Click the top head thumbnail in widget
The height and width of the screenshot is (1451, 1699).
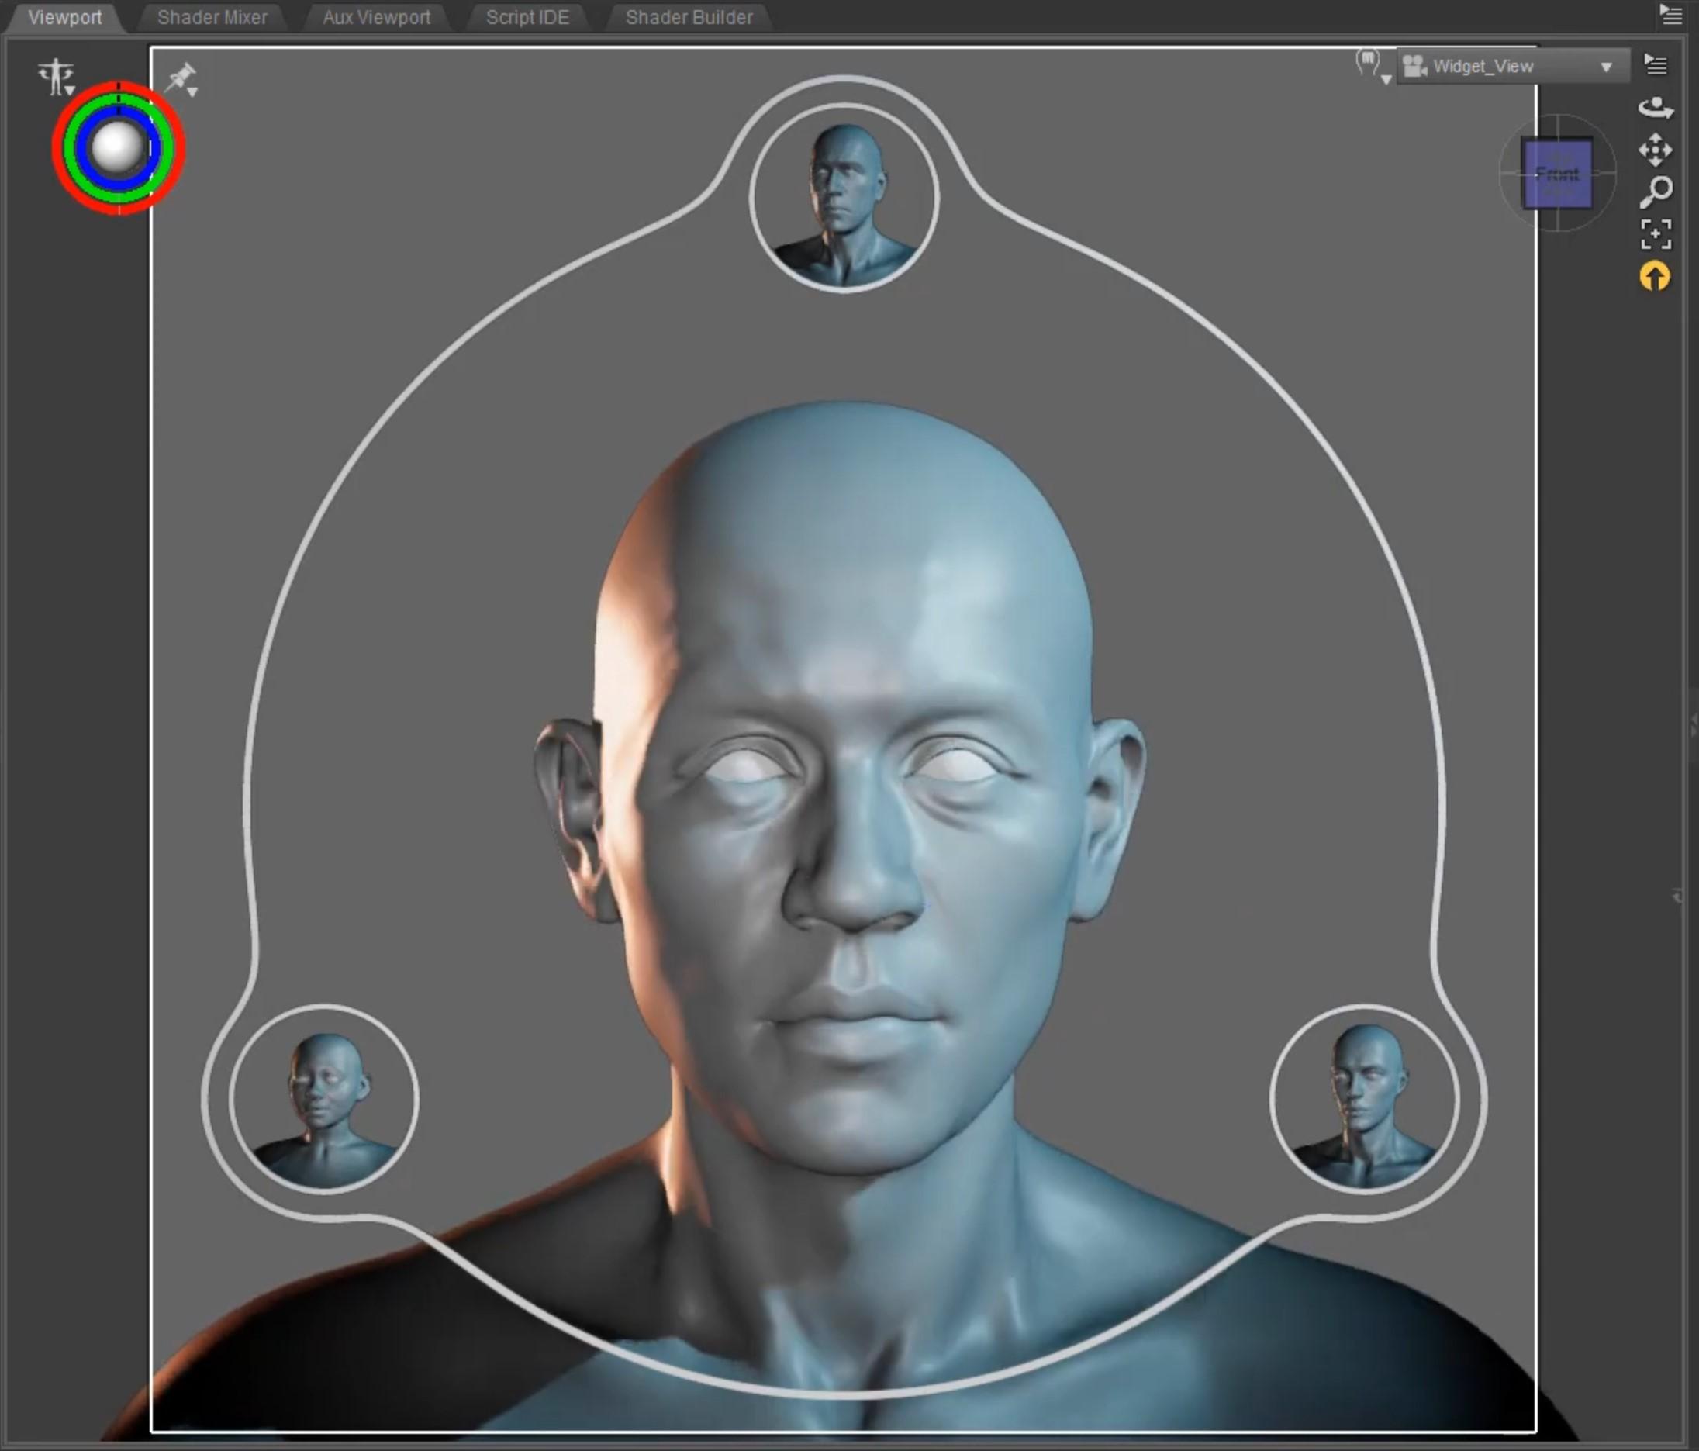coord(844,198)
